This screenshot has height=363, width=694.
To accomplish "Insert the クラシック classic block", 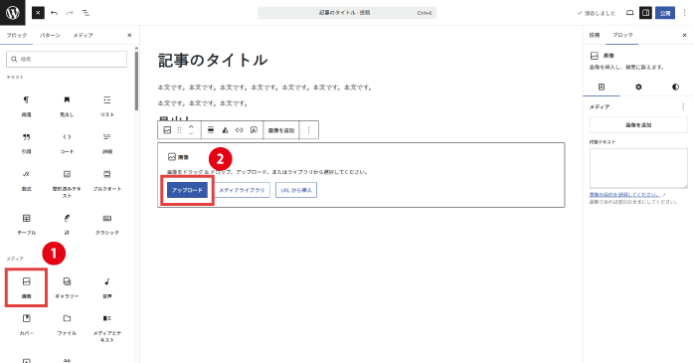I will tap(107, 224).
